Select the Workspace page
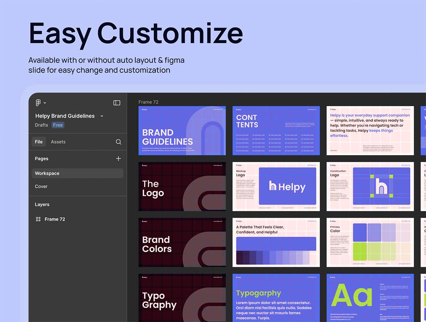Screen dimensions: 426x322 click(x=47, y=173)
